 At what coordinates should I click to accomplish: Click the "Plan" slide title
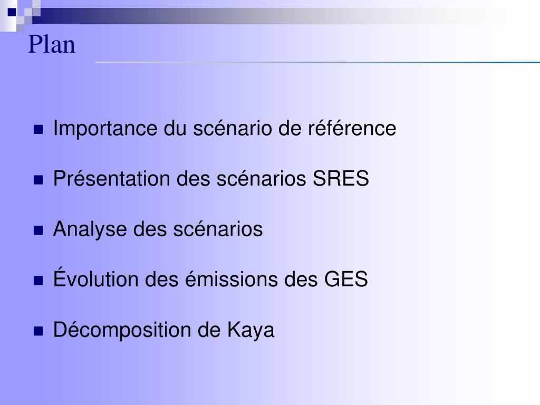pyautogui.click(x=52, y=45)
